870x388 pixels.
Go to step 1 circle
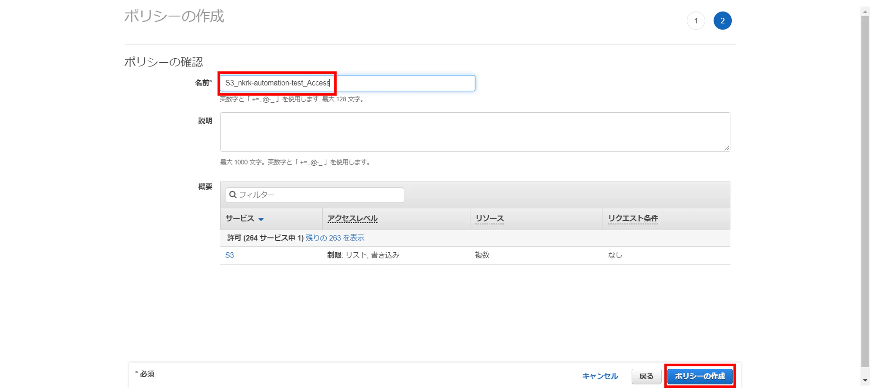696,20
